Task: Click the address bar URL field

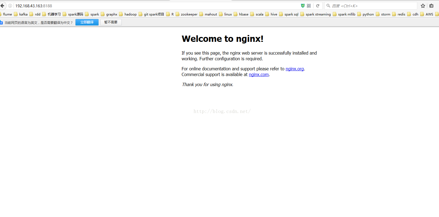Action: pos(157,6)
